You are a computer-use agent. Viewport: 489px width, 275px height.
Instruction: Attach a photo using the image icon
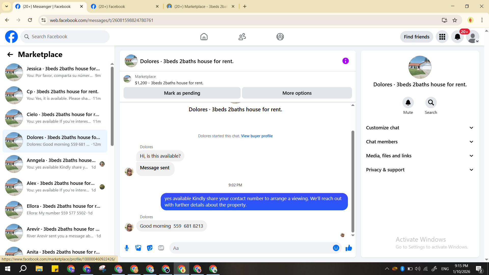point(138,248)
